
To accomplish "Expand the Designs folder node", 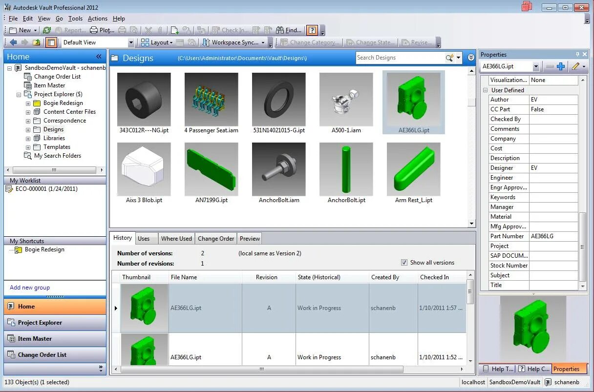I will 28,129.
